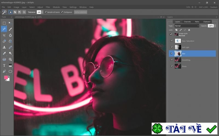Viewport: 219px width, 136px height.
Task: Select the Ellipse shape tool
Action: 10,71
